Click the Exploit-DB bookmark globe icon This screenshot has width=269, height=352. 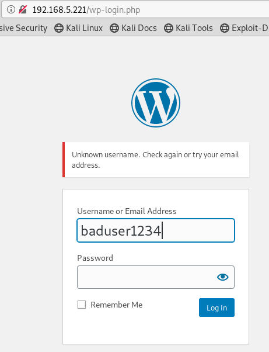click(225, 28)
